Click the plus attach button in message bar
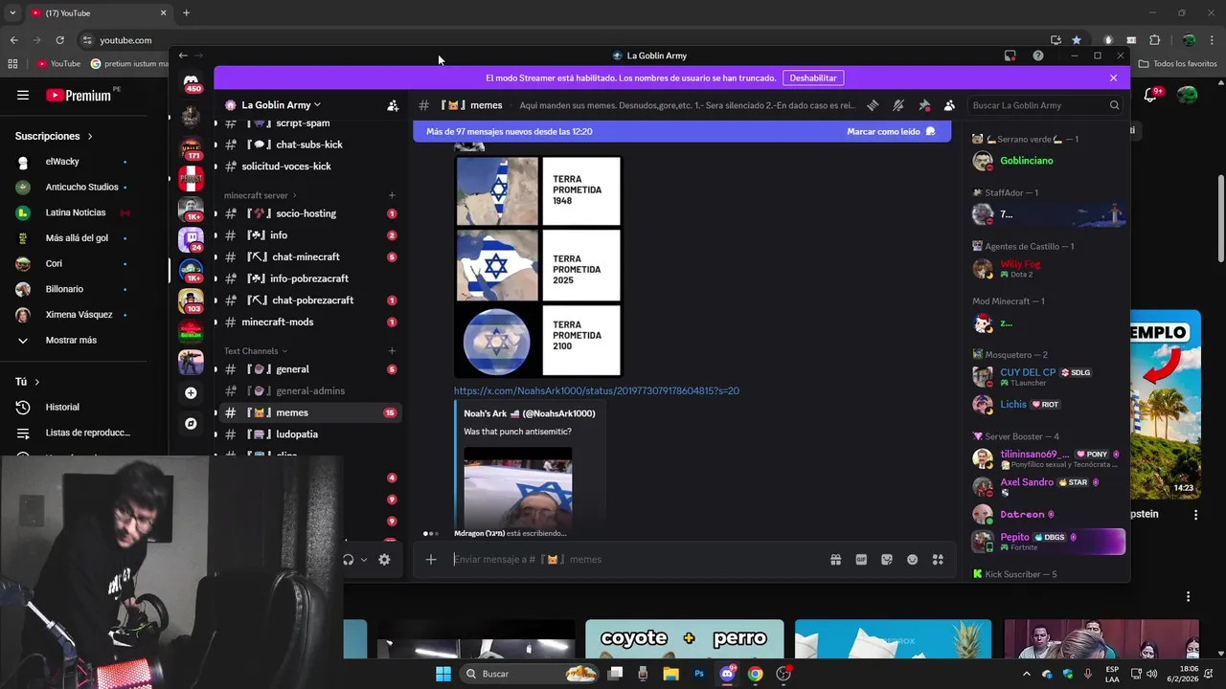 coord(431,560)
